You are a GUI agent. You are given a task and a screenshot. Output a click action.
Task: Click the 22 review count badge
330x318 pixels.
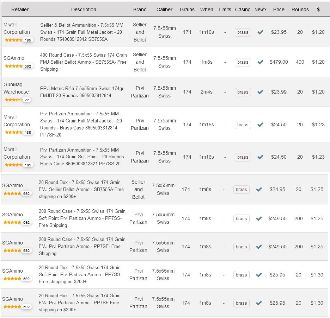[x=27, y=100]
